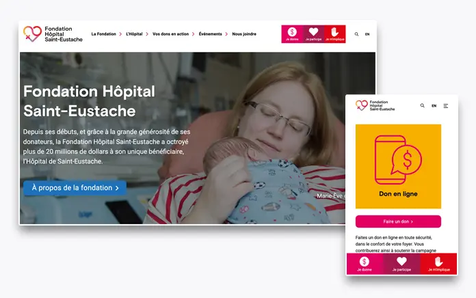This screenshot has width=476, height=298.
Task: Switch mobile site language to EN
Action: point(434,106)
